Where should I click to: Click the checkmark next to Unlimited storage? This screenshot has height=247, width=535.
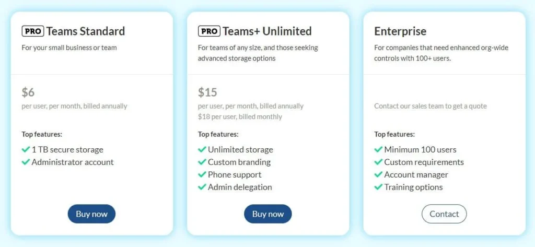click(202, 150)
